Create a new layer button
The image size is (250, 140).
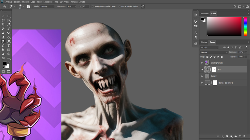(240, 136)
